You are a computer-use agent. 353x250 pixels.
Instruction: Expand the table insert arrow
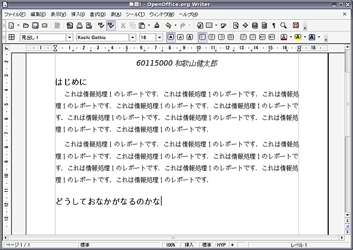(216, 25)
